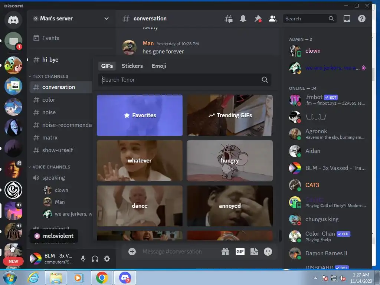The width and height of the screenshot is (380, 285).
Task: Open own user profile panel BLM - 3x V...
Action: (52, 259)
